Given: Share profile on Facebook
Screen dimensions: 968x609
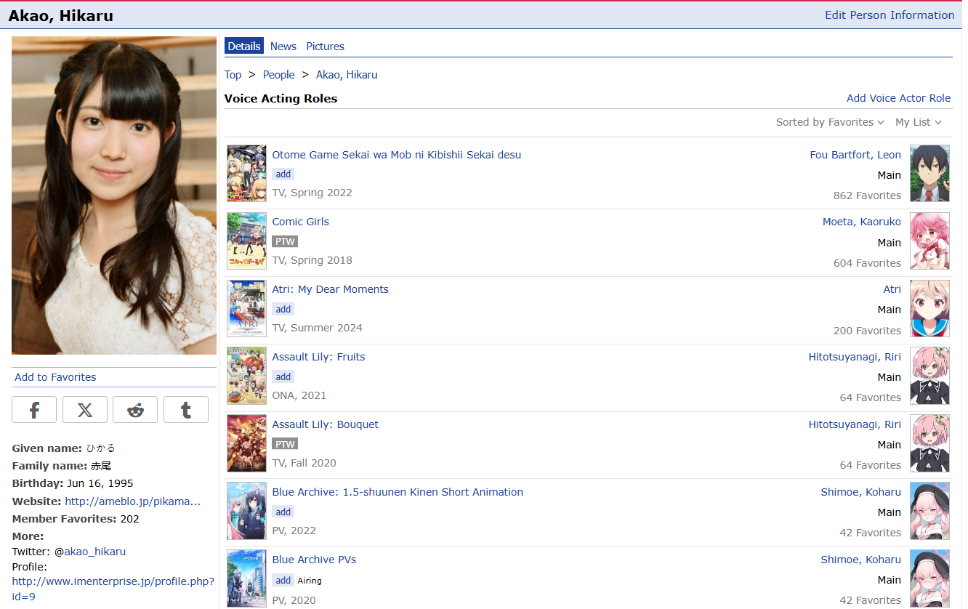Looking at the screenshot, I should (x=34, y=410).
